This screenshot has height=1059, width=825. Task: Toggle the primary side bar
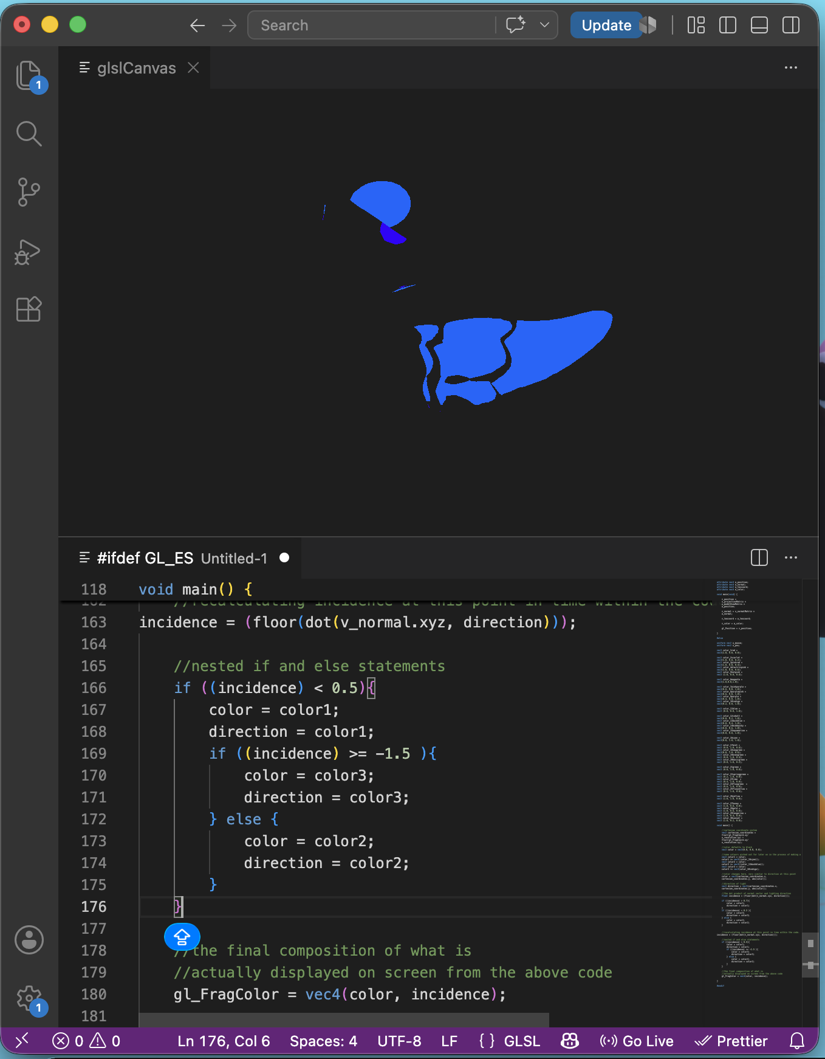point(728,26)
